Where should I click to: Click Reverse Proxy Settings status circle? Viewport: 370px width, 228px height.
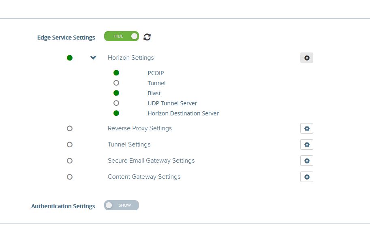pyautogui.click(x=70, y=128)
